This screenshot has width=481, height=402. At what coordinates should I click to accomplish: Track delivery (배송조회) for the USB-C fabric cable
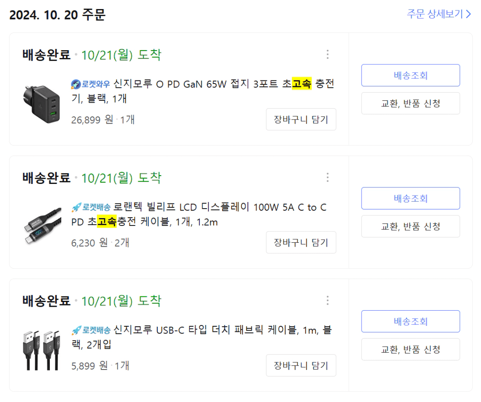click(x=410, y=321)
